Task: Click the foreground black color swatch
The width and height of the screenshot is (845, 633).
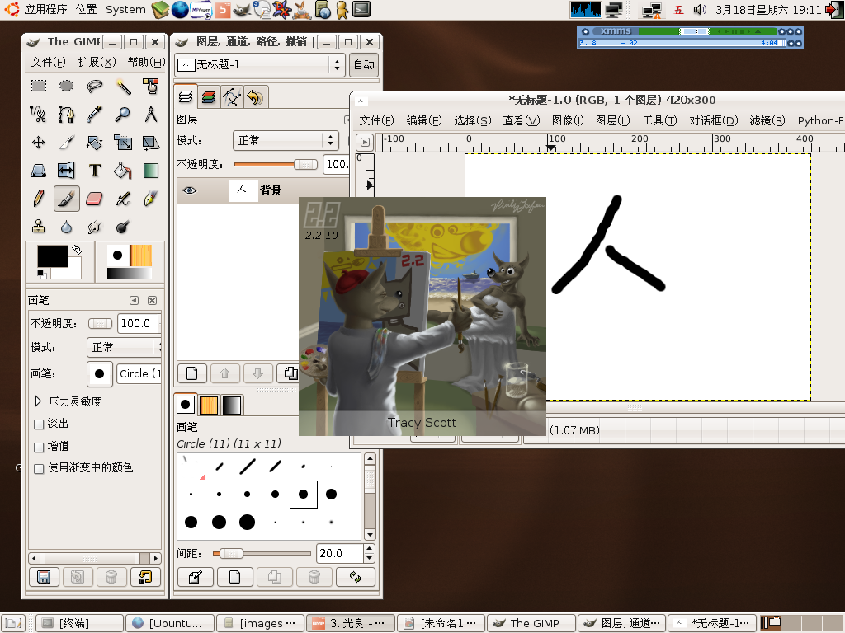Action: [52, 256]
